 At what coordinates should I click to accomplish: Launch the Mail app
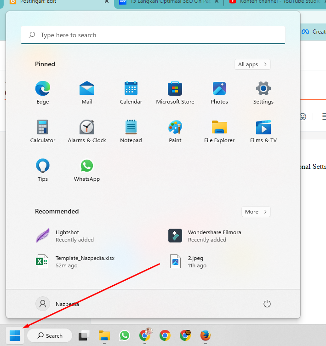point(87,92)
